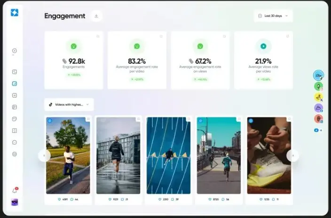The image size is (331, 218).
Task: Select the yellow X account avatar
Action: 318,97
